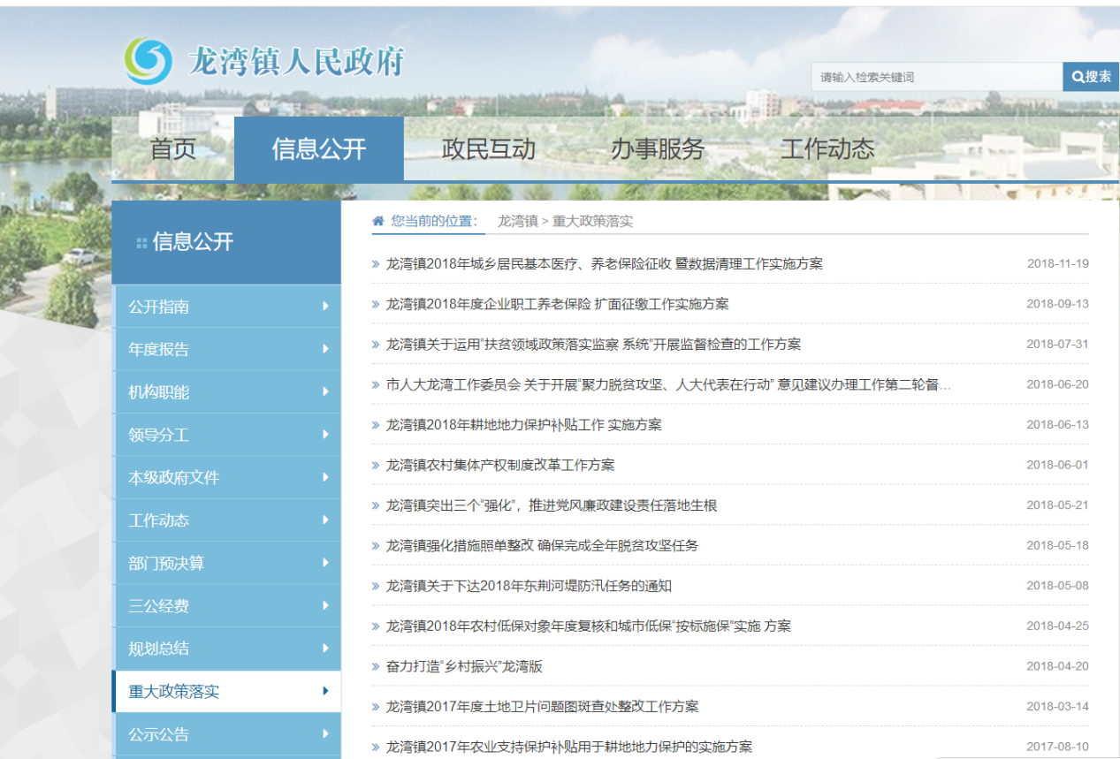1120x759 pixels.
Task: Open the 工作动态 top navigation tab
Action: [x=827, y=149]
